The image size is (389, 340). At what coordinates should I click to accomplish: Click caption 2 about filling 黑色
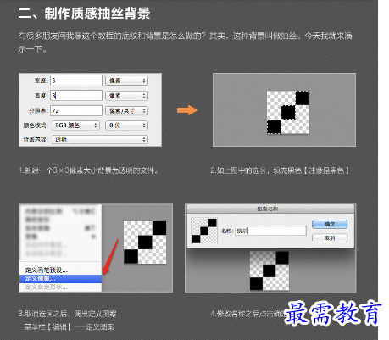[281, 170]
